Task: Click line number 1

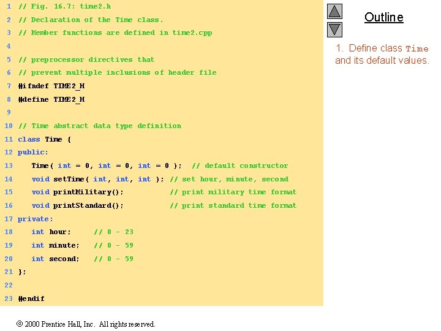Action: tap(9, 6)
